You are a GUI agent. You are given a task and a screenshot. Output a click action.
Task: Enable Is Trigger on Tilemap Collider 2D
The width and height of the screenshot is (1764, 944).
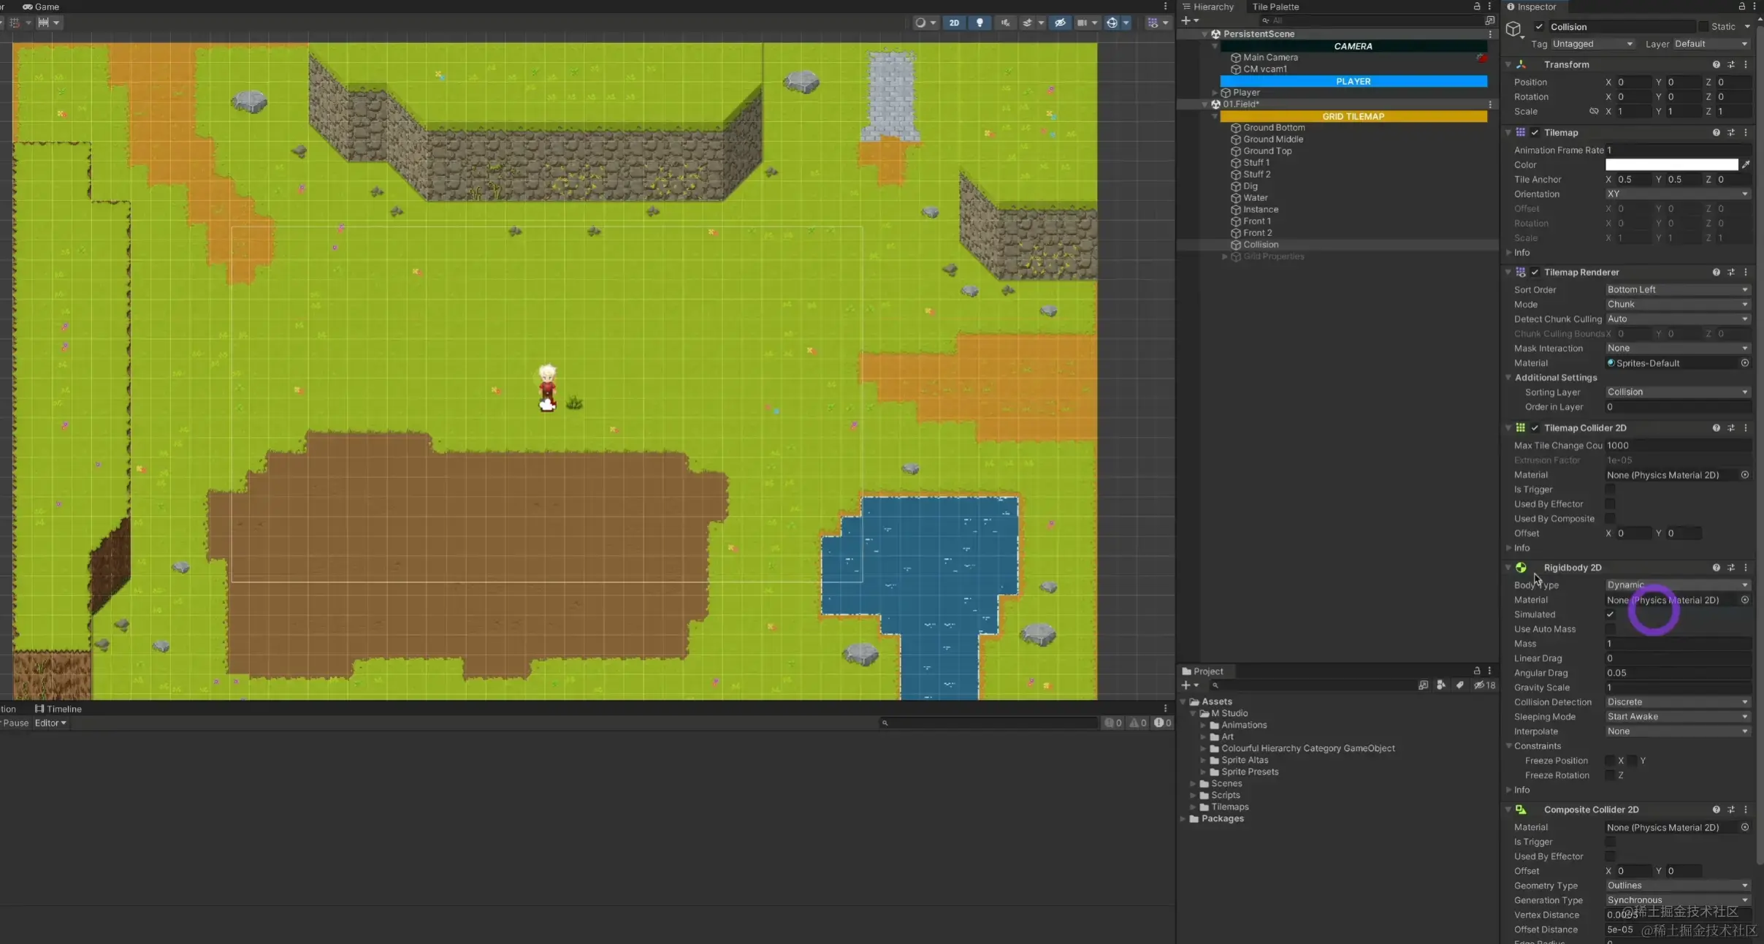click(x=1610, y=490)
